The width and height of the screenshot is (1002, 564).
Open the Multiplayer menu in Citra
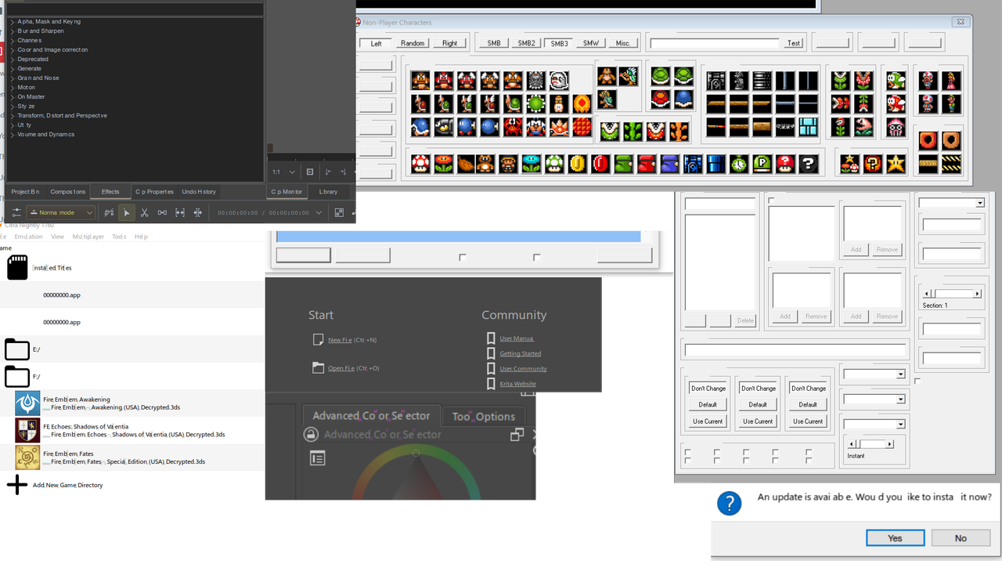point(88,236)
